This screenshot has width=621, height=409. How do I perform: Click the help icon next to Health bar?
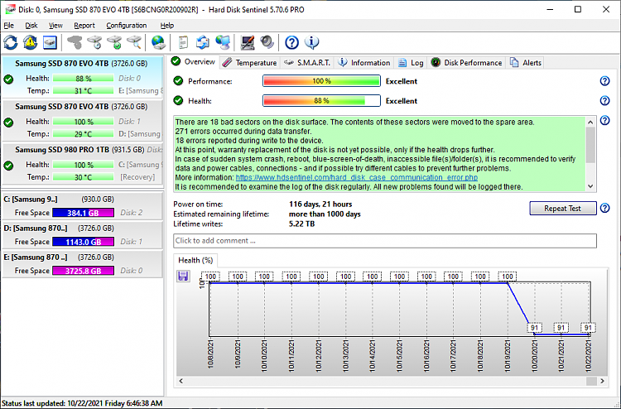604,100
